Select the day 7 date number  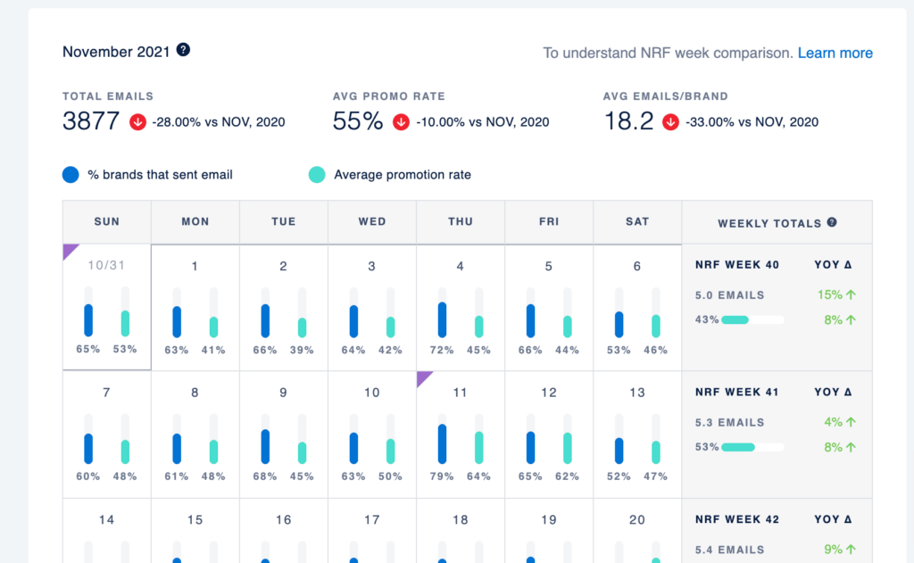(x=106, y=393)
